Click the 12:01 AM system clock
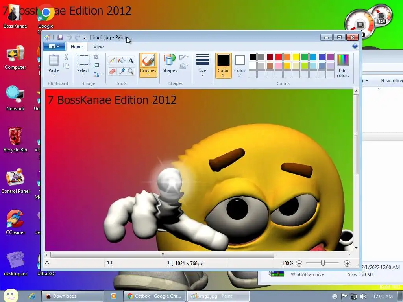Screen dimensions: 403x302 click(383, 296)
